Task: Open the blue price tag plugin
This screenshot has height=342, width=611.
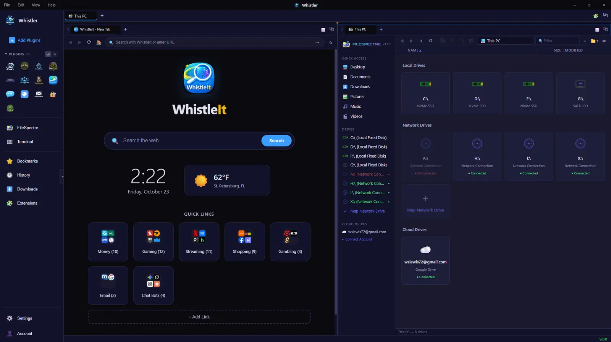Action: [x=24, y=94]
